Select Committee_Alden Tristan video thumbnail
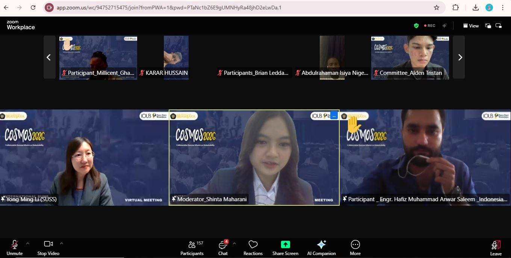 (x=410, y=57)
